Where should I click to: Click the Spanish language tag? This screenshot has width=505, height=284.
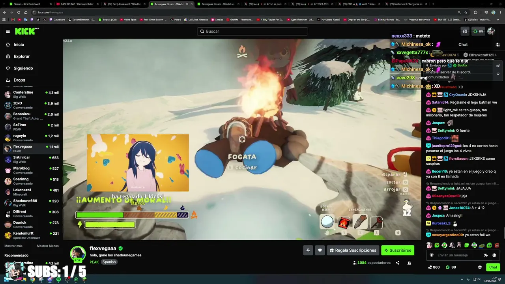tap(109, 262)
